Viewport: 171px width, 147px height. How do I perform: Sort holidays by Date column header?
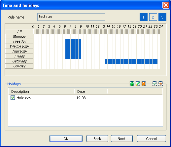[91, 92]
